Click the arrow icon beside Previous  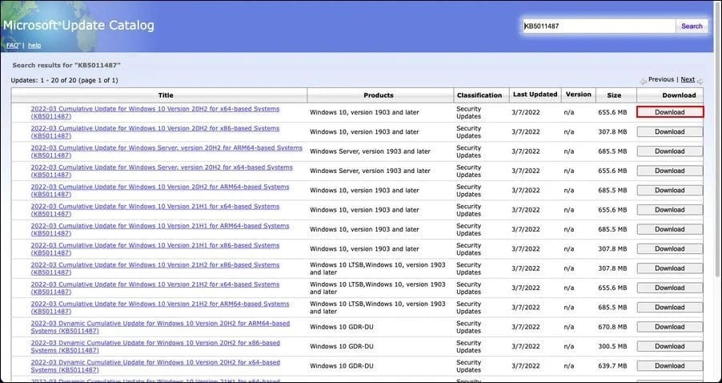[x=644, y=81]
